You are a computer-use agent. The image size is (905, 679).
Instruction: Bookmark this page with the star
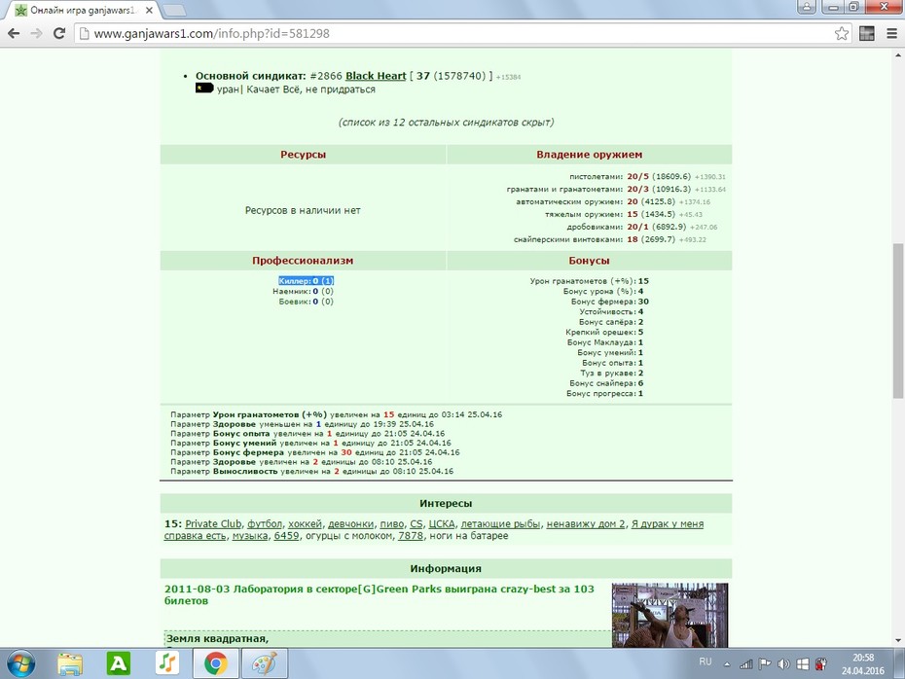tap(842, 33)
